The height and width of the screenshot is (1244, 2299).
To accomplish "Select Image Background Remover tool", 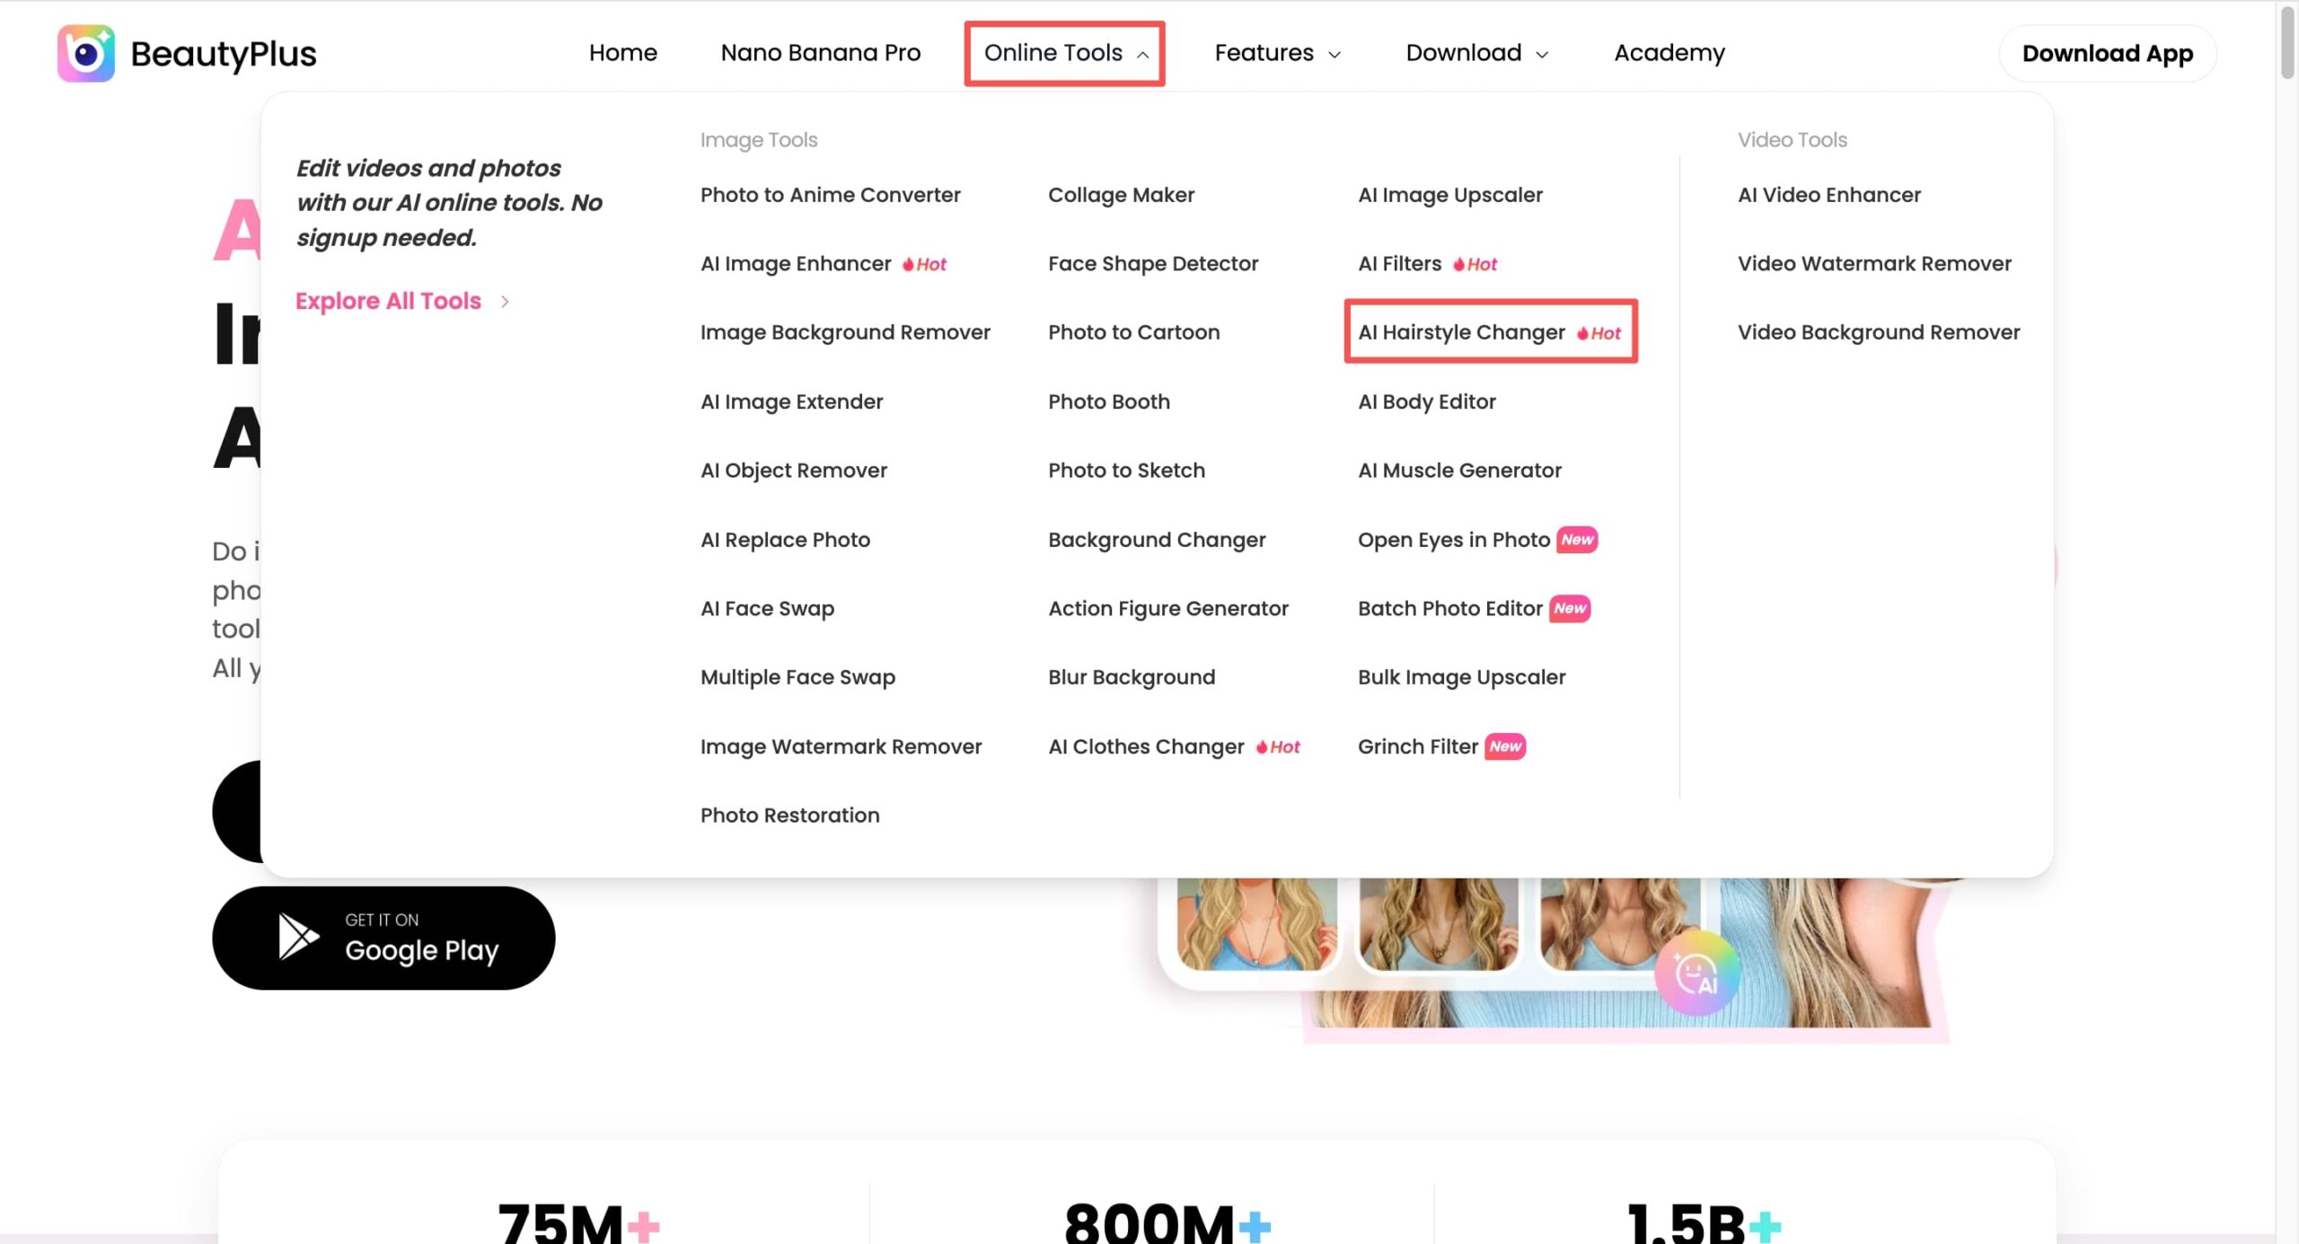I will pyautogui.click(x=844, y=332).
